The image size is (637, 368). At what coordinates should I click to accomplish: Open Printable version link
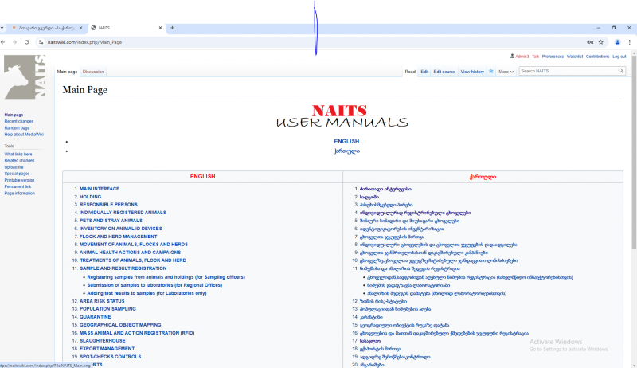point(19,180)
